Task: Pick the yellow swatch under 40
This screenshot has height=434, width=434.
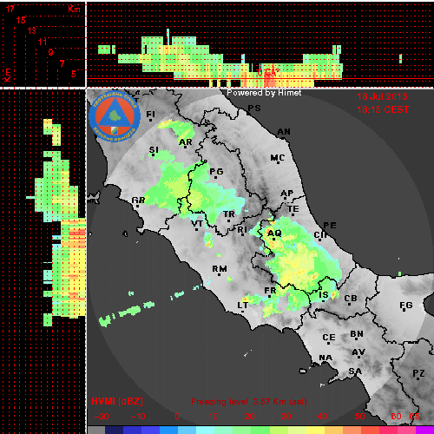Action: 316,430
